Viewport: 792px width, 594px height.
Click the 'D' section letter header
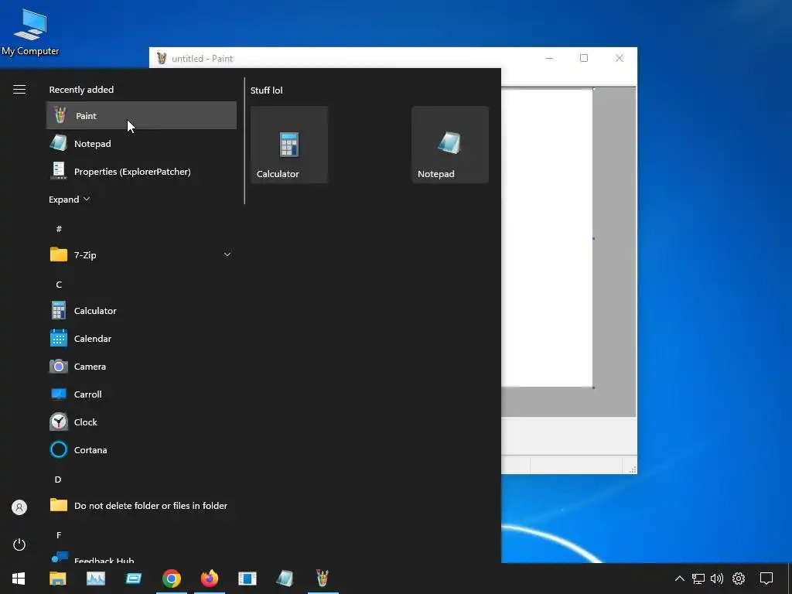[x=58, y=480]
